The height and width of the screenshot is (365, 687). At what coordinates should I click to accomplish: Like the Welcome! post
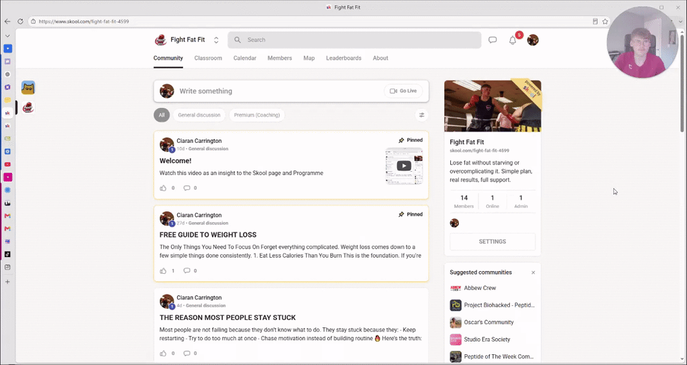tap(164, 188)
